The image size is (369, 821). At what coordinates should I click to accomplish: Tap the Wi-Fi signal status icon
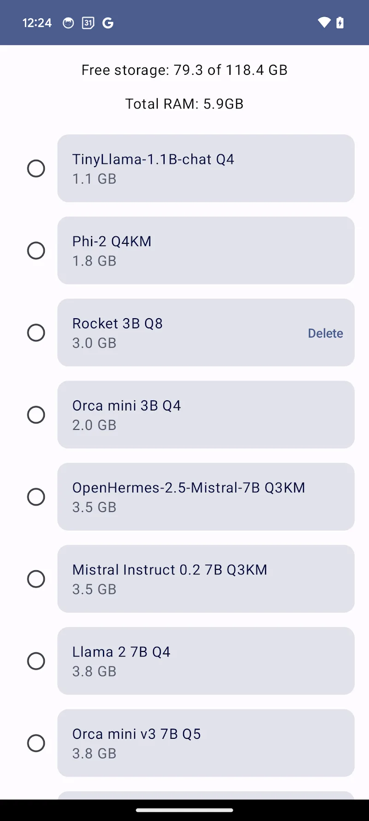324,23
